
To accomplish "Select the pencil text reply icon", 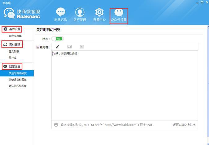I will 57,47.
